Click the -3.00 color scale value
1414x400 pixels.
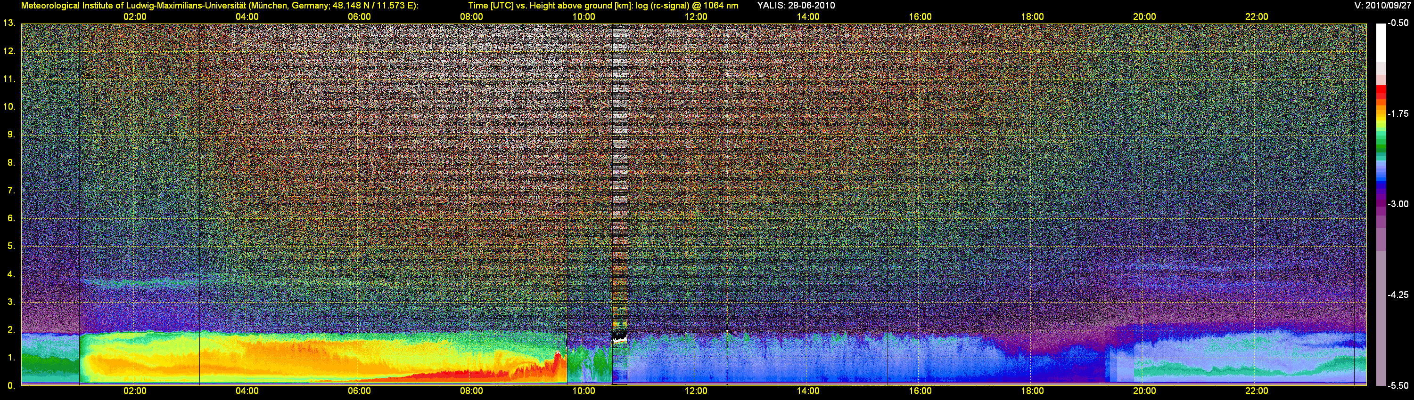[1398, 204]
